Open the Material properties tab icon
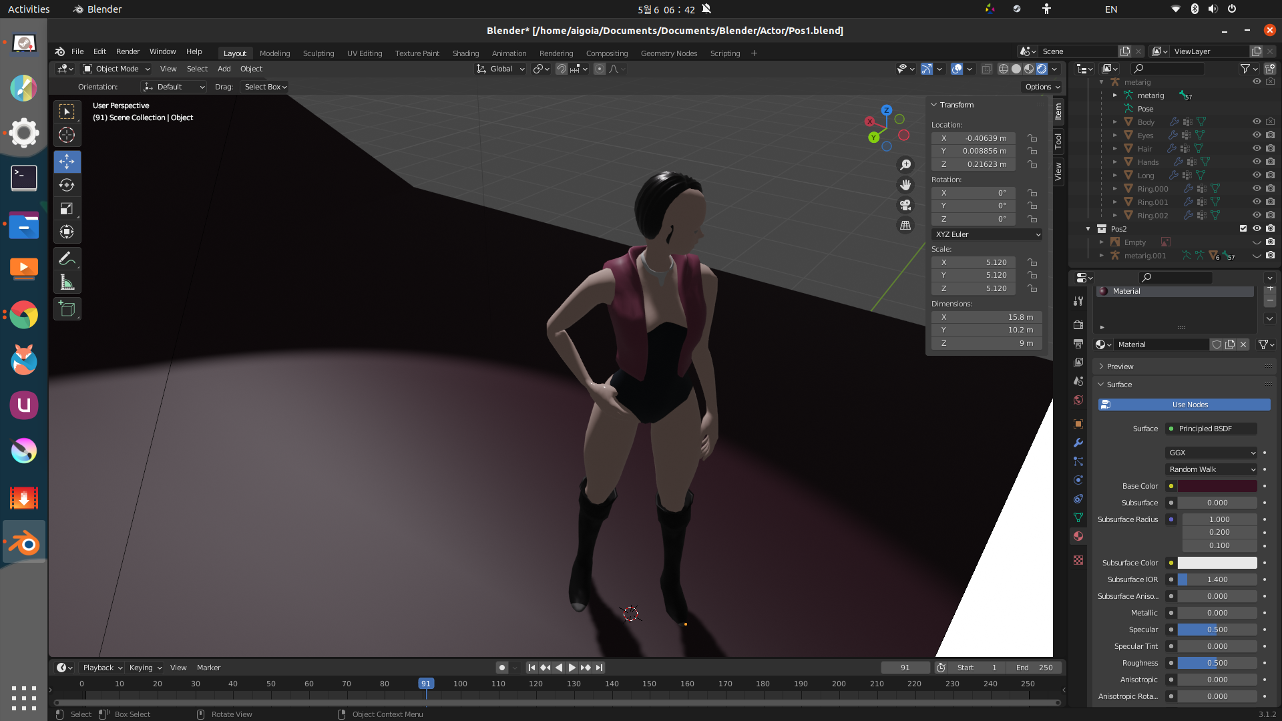This screenshot has width=1282, height=721. 1078,536
